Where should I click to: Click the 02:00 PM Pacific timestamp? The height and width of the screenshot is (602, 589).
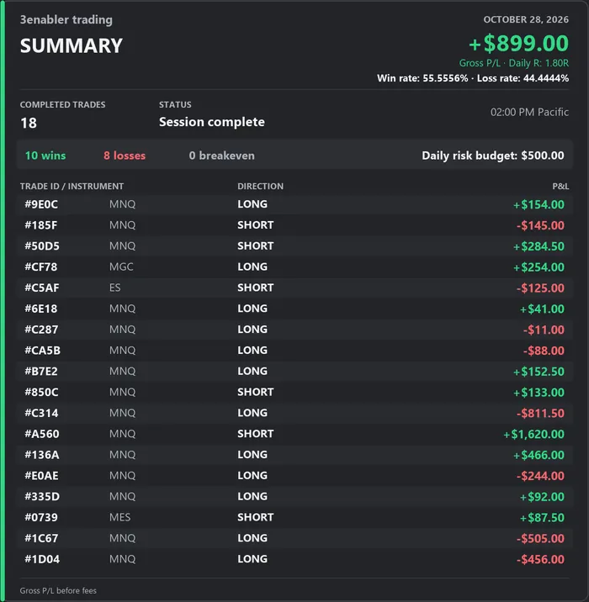tap(529, 112)
